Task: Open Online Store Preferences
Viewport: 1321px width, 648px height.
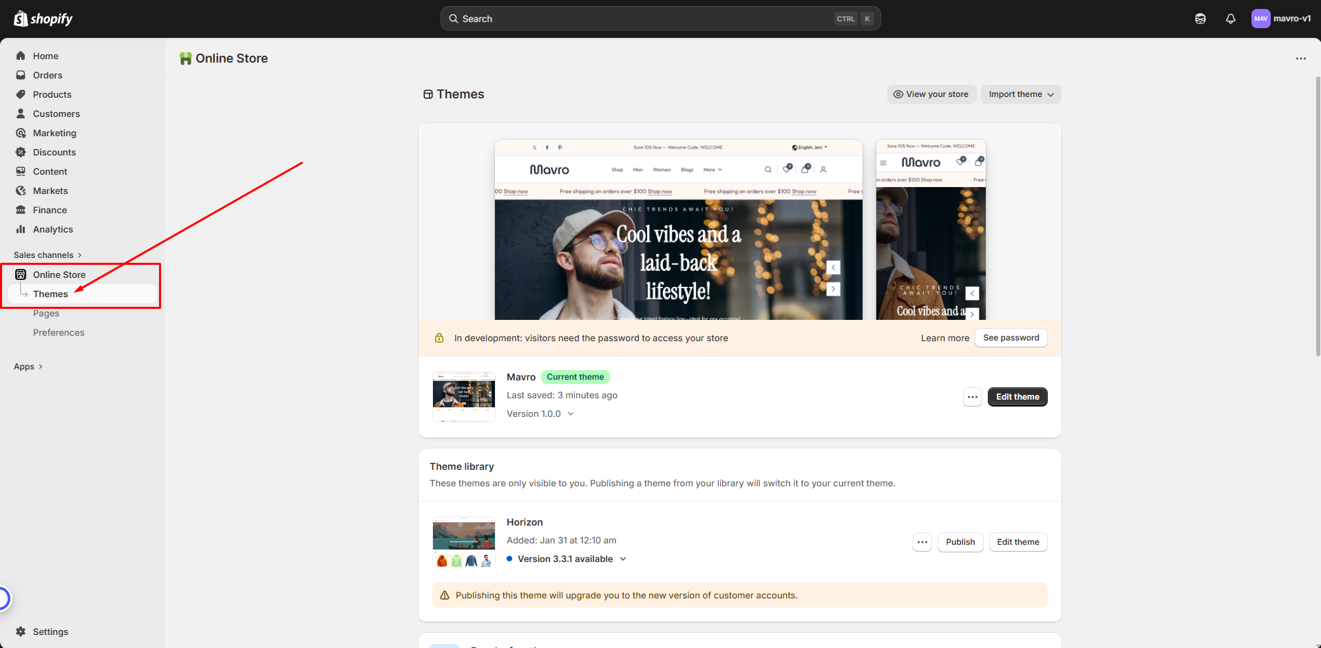Action: click(59, 332)
